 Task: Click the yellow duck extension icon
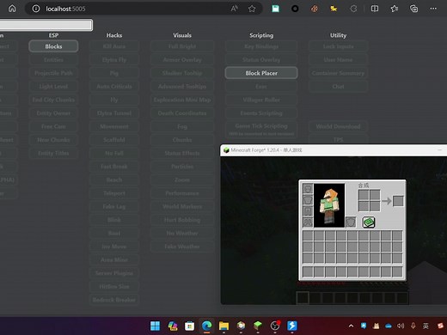(x=334, y=9)
